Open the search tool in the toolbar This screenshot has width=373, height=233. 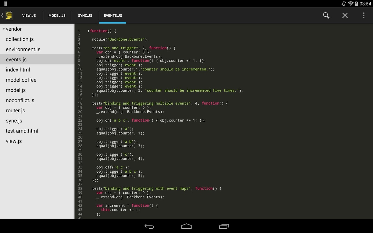coord(326,15)
